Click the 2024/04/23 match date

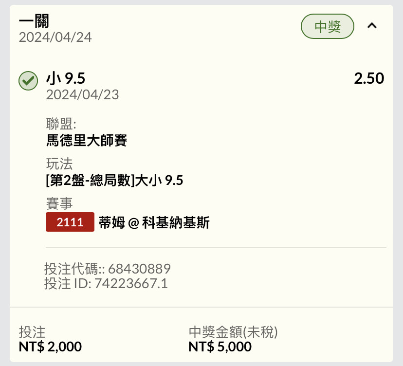point(82,94)
